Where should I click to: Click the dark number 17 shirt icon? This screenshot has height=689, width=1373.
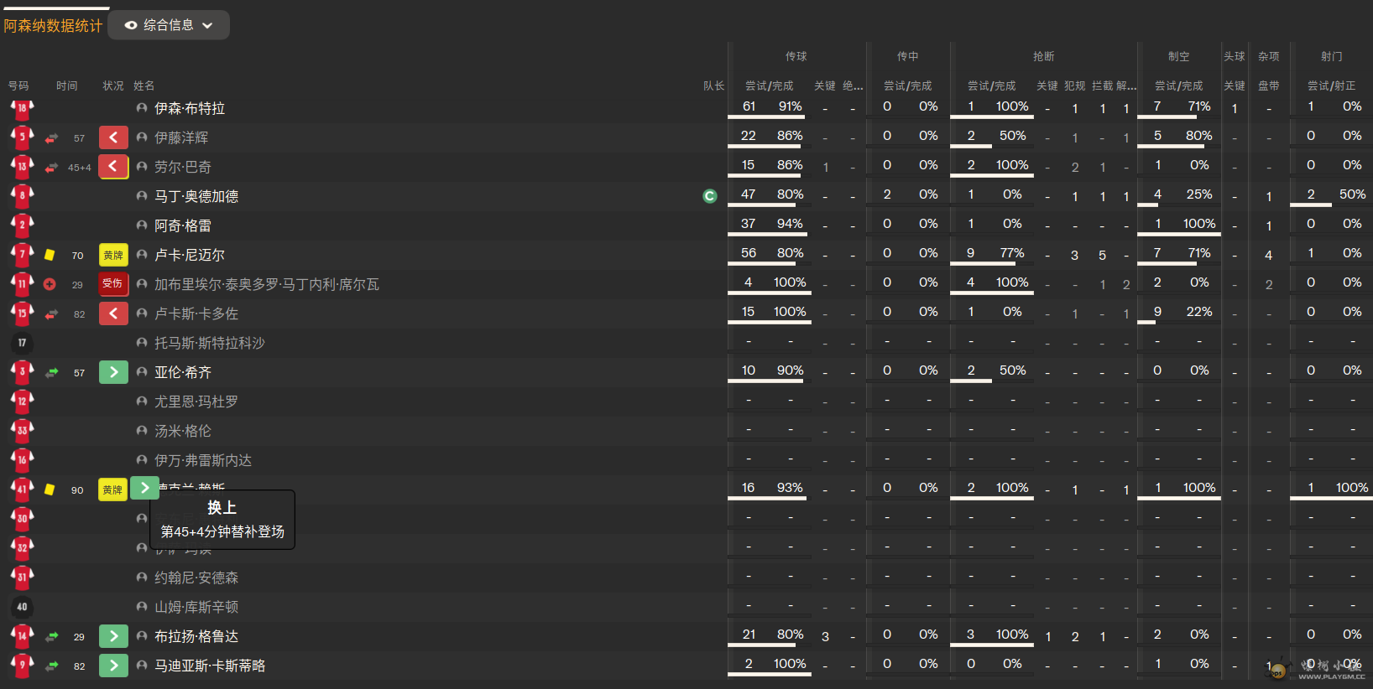[x=22, y=343]
